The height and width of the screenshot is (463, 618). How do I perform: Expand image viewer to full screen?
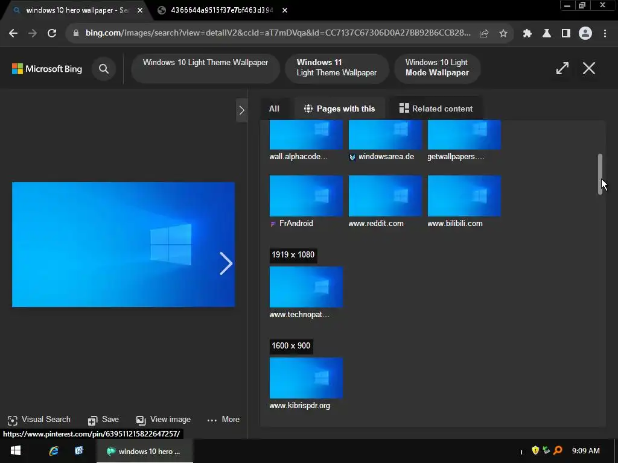pos(562,68)
